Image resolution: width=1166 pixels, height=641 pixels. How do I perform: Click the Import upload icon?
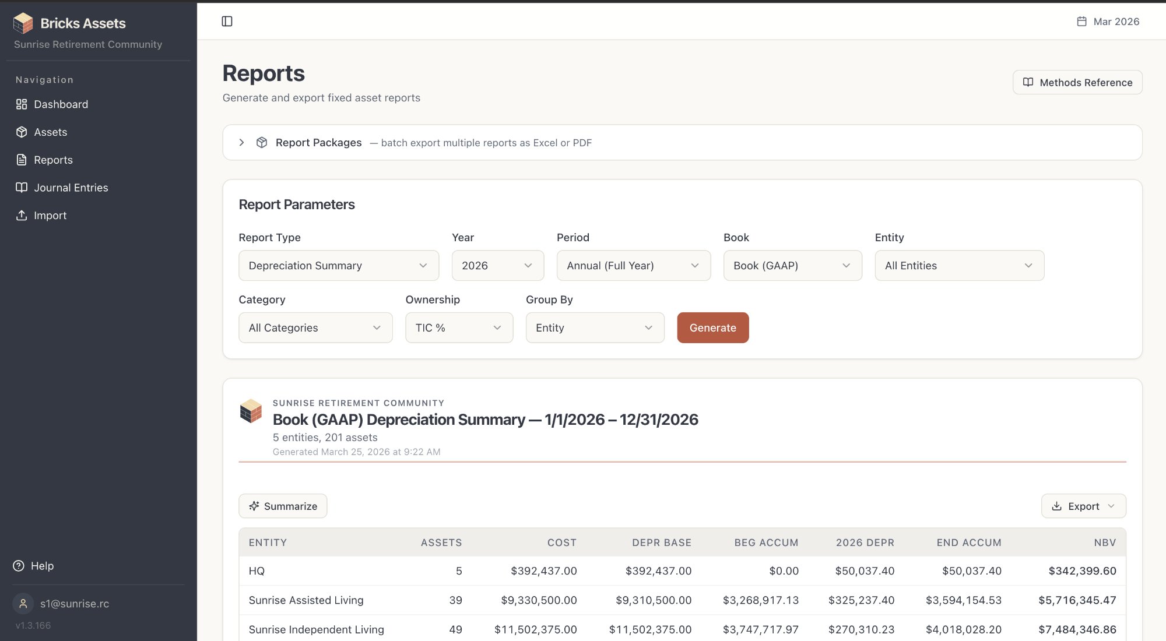tap(22, 215)
